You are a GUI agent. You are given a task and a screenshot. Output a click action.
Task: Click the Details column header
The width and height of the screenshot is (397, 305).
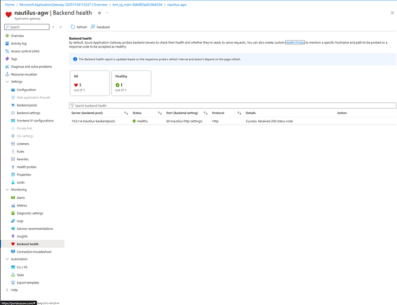click(251, 113)
